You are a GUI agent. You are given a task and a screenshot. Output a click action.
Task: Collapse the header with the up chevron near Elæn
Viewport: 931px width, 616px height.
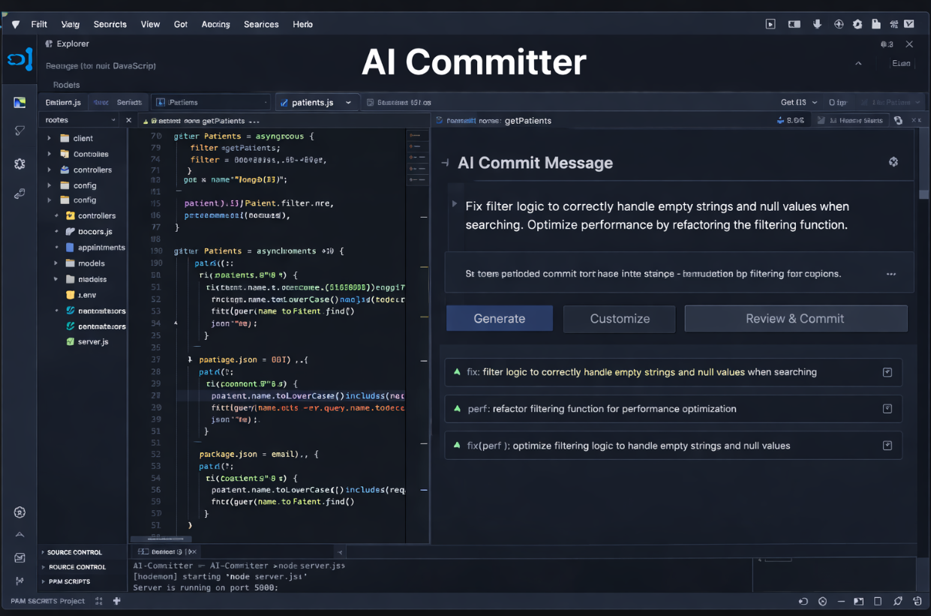tap(858, 64)
